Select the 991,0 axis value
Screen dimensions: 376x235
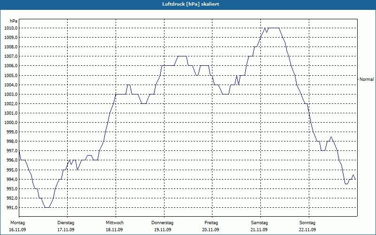coord(11,208)
